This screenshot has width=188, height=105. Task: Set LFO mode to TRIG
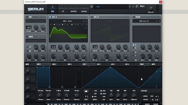[93, 91]
